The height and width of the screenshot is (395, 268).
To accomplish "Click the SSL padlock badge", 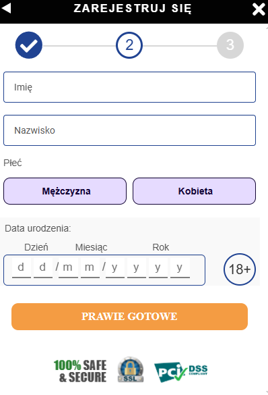I will [131, 369].
